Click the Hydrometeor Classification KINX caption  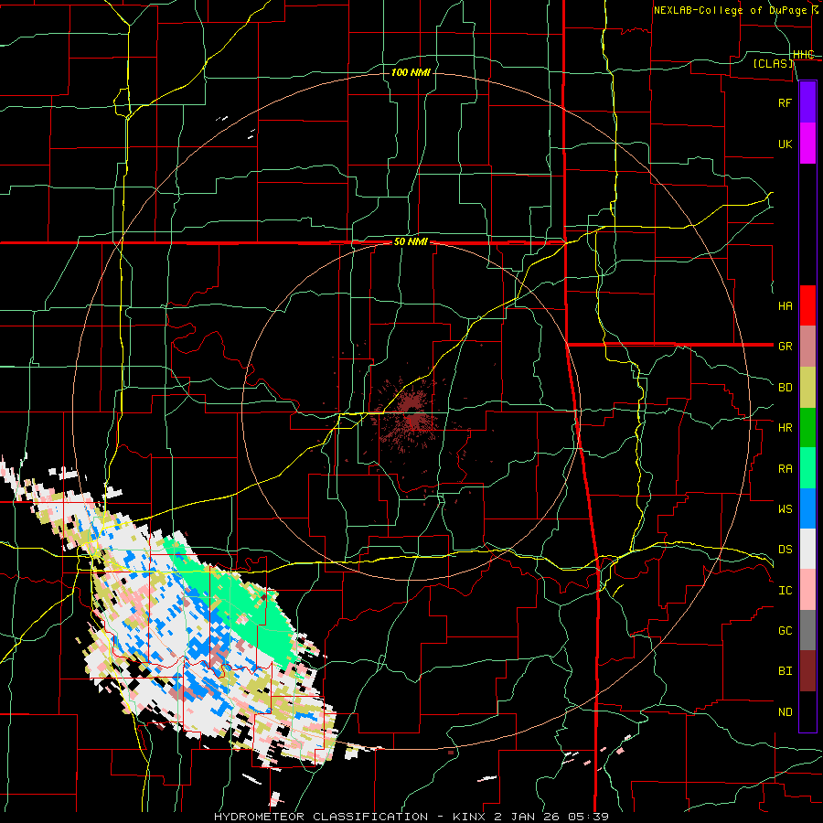tap(411, 817)
